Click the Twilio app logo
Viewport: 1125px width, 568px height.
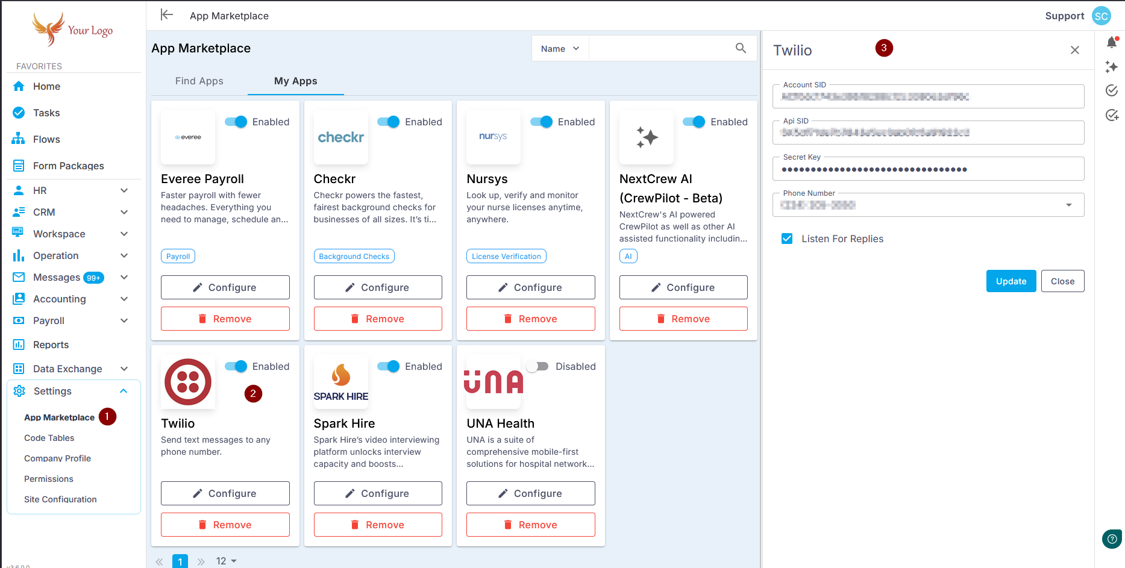[x=188, y=382]
